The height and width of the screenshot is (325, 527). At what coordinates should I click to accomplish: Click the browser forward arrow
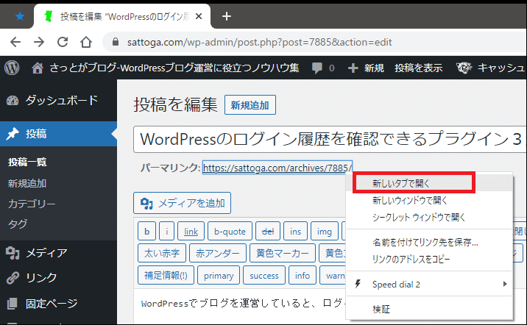39,42
